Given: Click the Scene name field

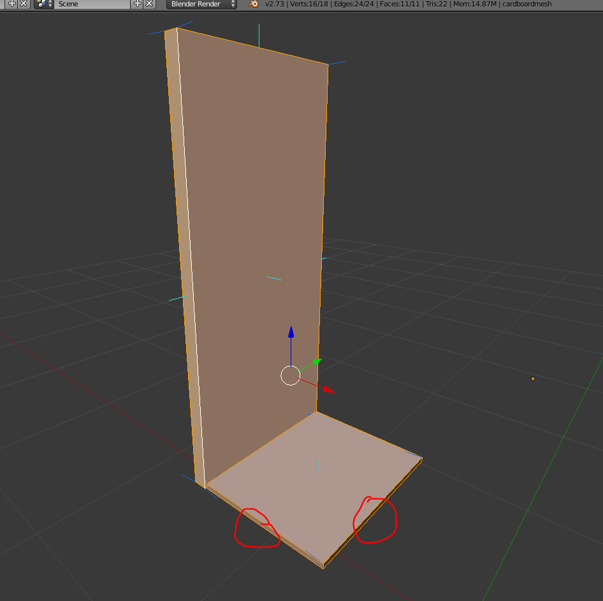Looking at the screenshot, I should 92,4.
